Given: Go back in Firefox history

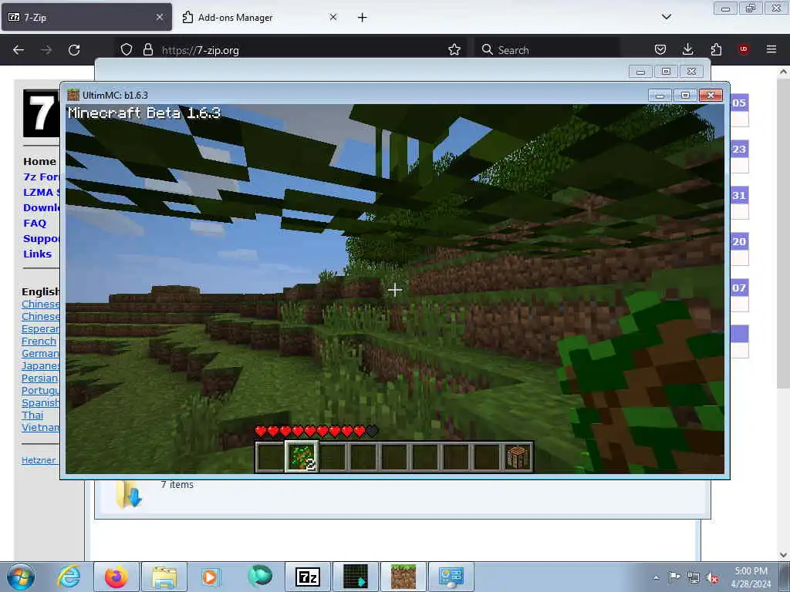Looking at the screenshot, I should (19, 50).
